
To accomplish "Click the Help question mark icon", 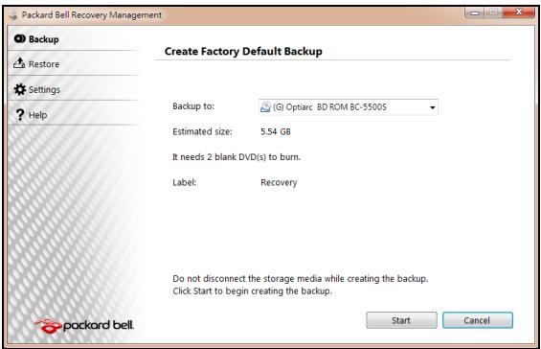I will point(20,115).
